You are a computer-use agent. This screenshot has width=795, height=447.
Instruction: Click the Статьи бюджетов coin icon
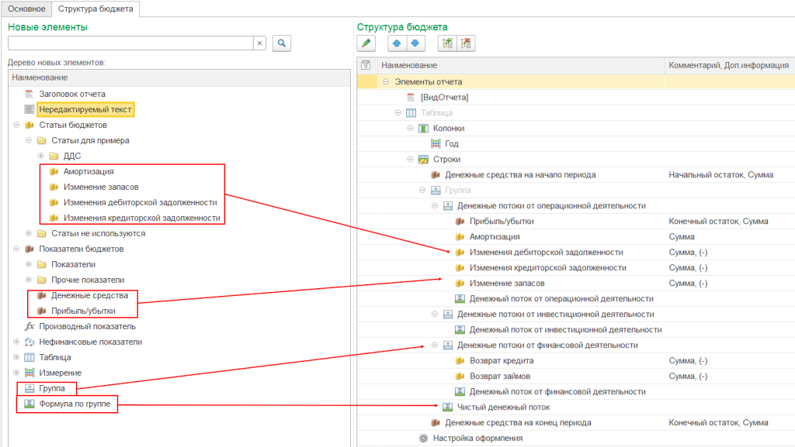point(30,125)
